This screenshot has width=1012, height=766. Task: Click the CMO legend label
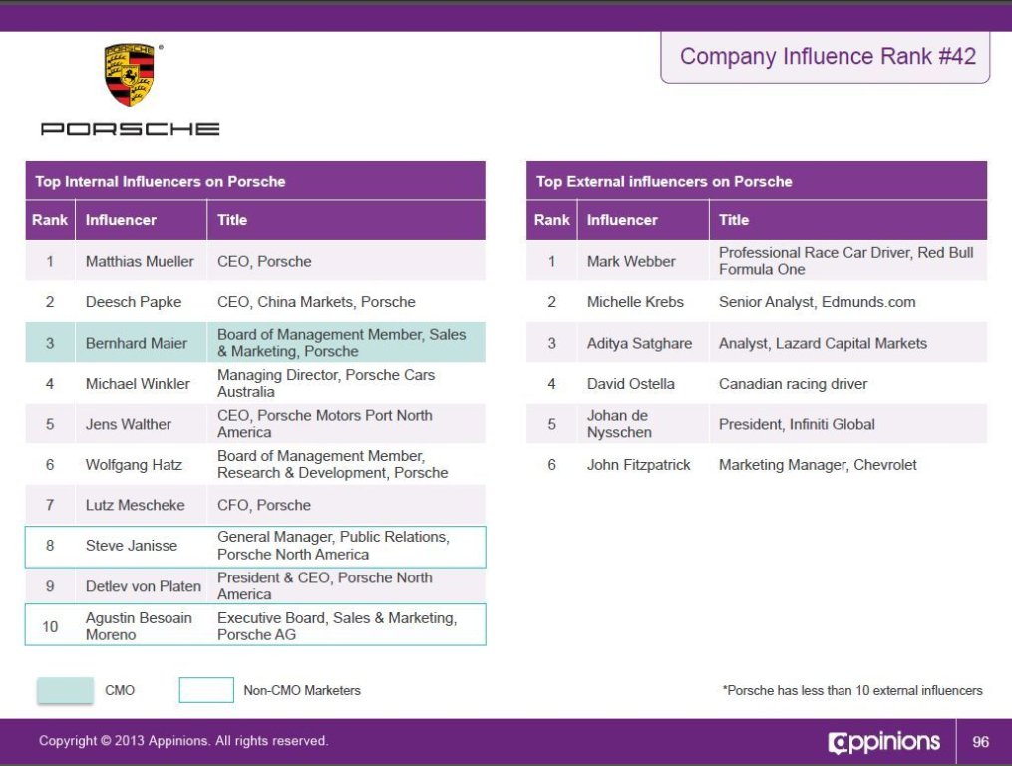click(x=120, y=690)
